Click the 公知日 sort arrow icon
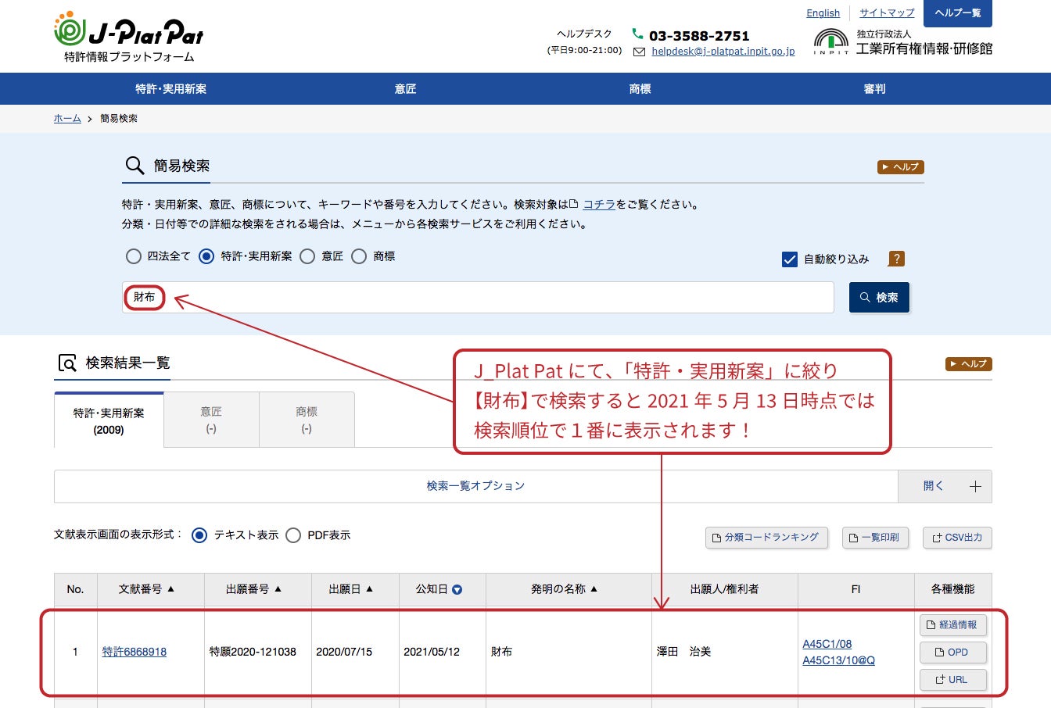Image resolution: width=1051 pixels, height=708 pixels. click(457, 590)
